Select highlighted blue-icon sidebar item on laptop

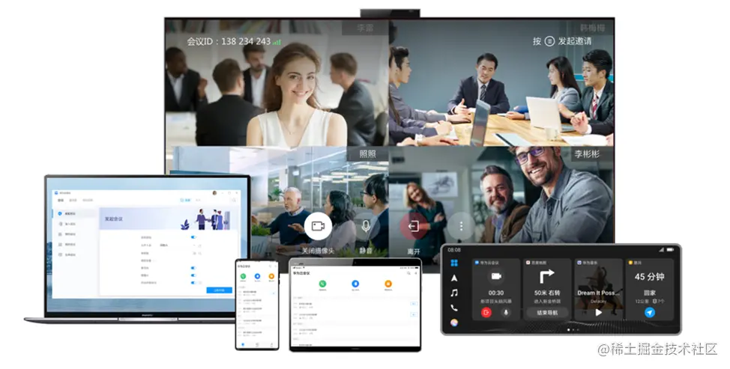coord(74,213)
